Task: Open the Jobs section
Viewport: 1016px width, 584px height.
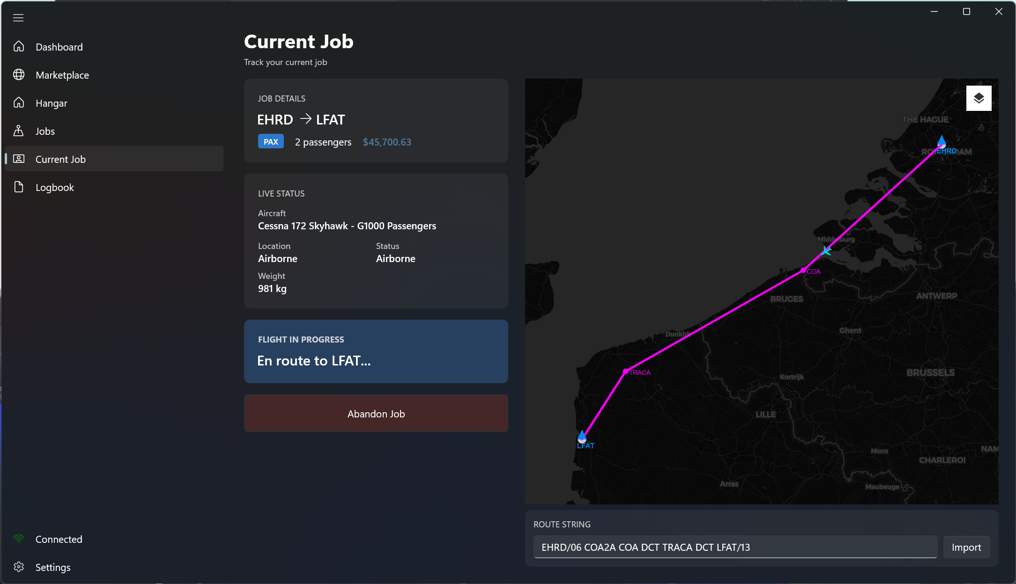Action: (x=45, y=131)
